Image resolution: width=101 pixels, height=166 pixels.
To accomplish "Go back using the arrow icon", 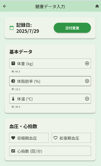I will tap(5, 6).
